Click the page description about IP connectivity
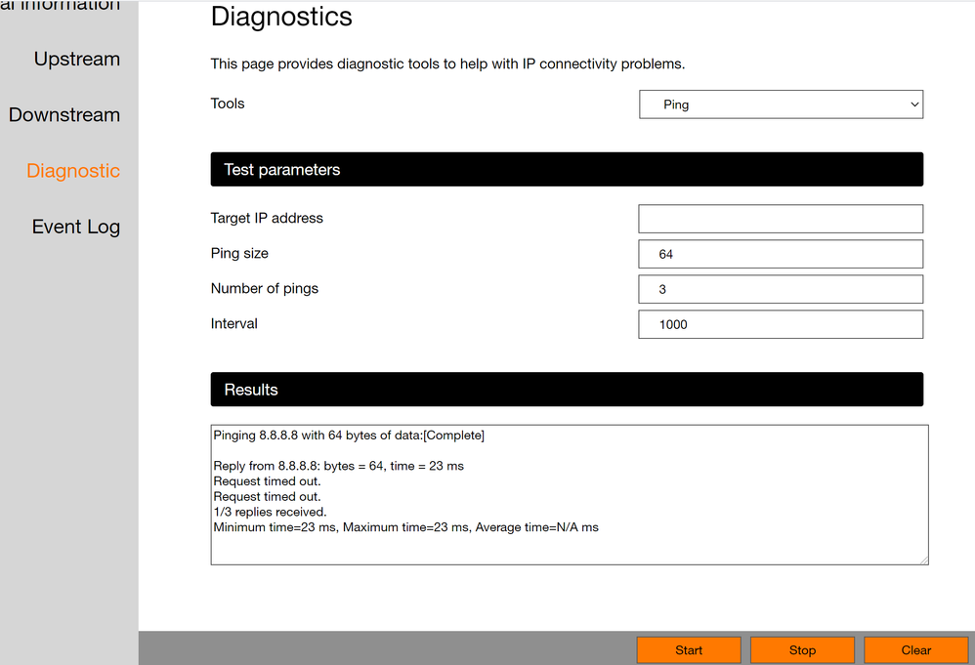 tap(447, 64)
